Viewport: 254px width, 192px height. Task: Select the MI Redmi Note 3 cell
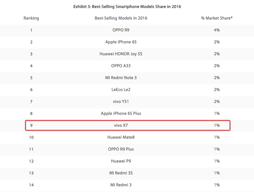point(121,78)
